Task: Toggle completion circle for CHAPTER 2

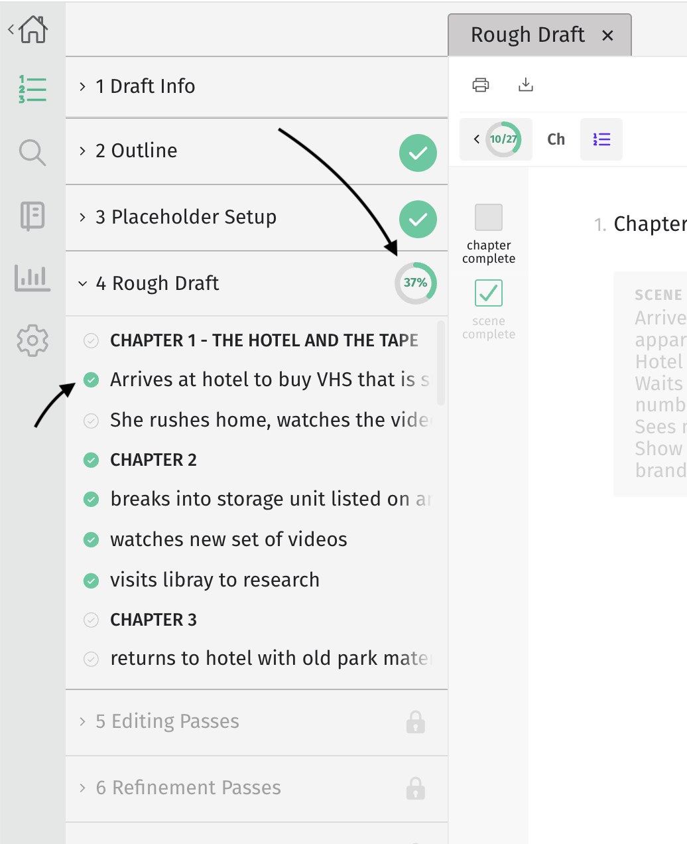Action: click(x=92, y=460)
